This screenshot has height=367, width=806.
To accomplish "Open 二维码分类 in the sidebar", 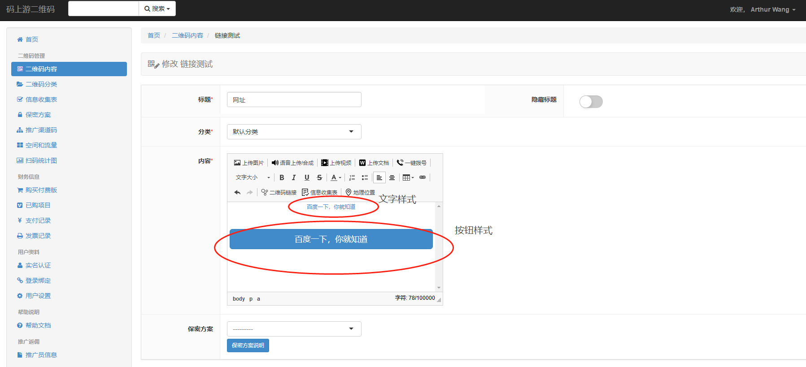I will [41, 84].
